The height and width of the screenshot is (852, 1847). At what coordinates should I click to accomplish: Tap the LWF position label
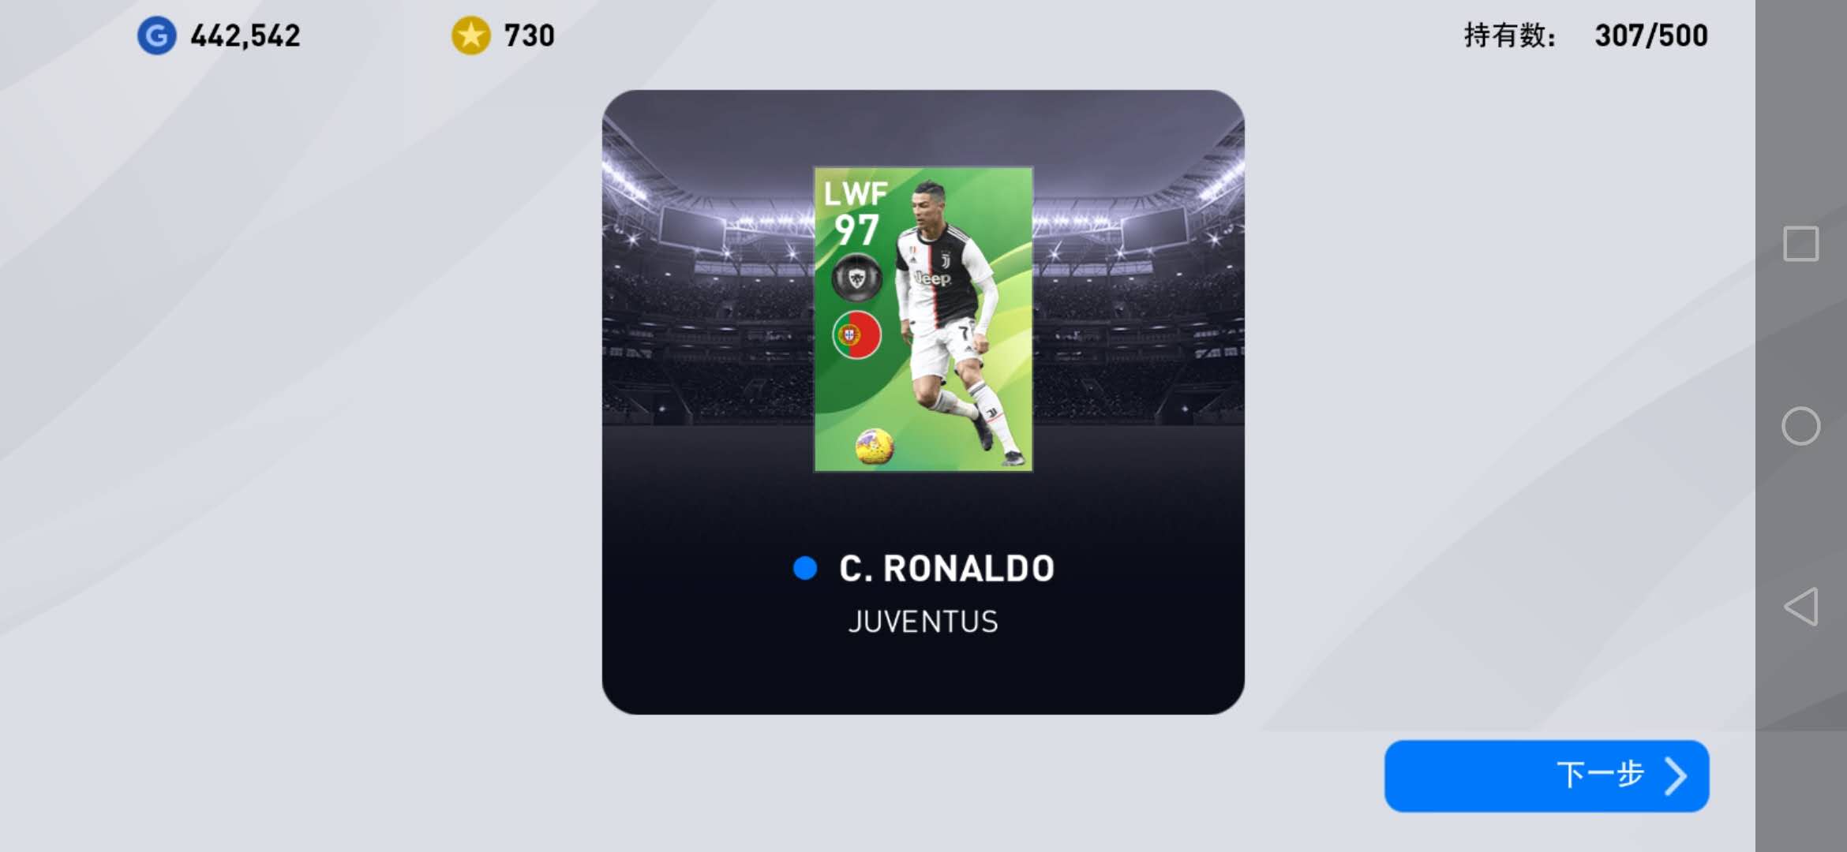point(856,193)
